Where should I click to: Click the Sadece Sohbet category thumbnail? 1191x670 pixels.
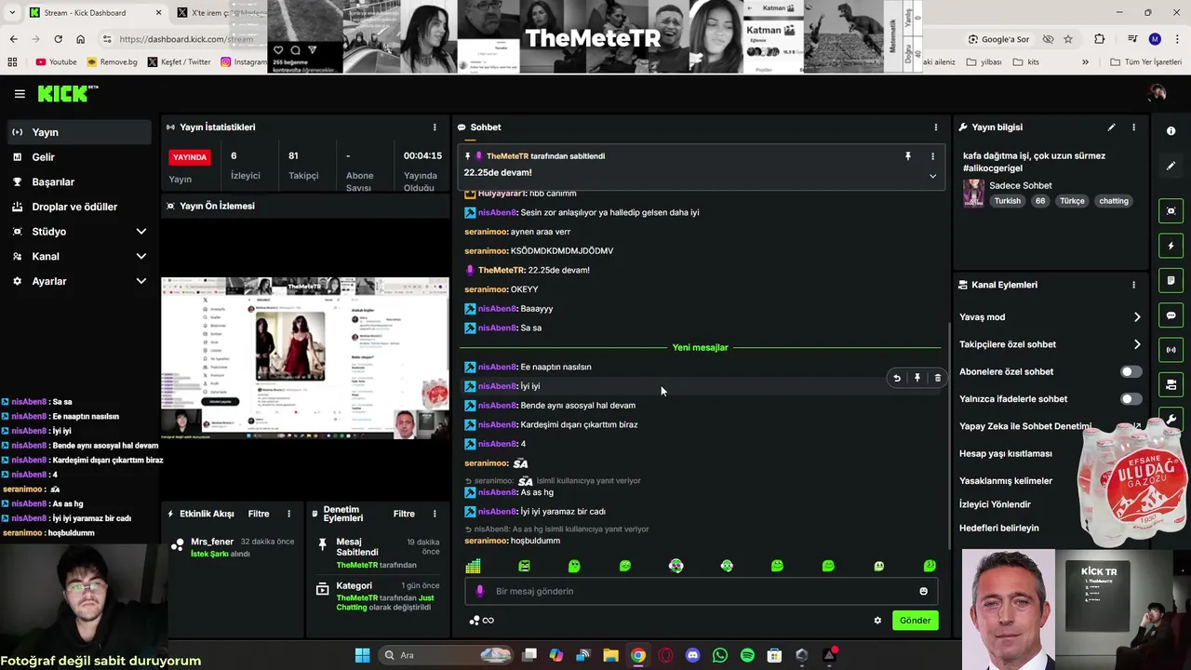pos(973,193)
